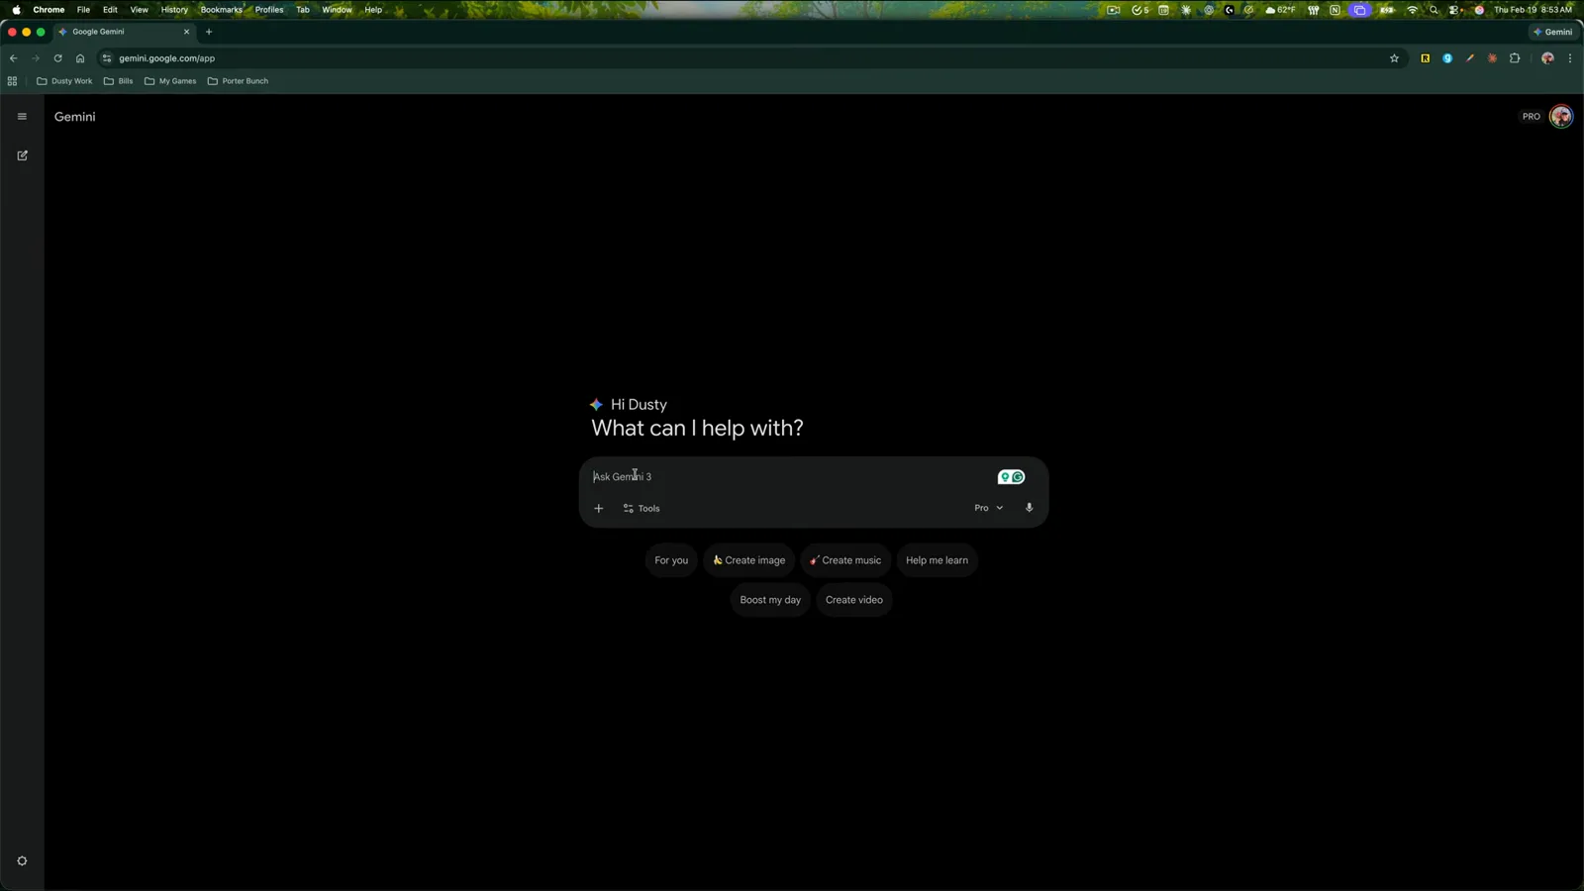Viewport: 1584px width, 891px height.
Task: Open Chrome three-dot menu
Action: pos(1570,58)
